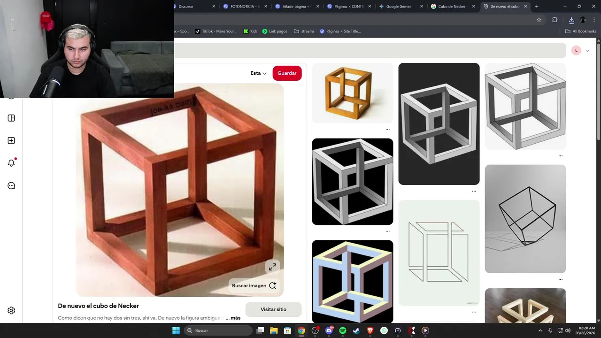Open options for the black wireframe cube pin
601x338 pixels.
click(560, 279)
